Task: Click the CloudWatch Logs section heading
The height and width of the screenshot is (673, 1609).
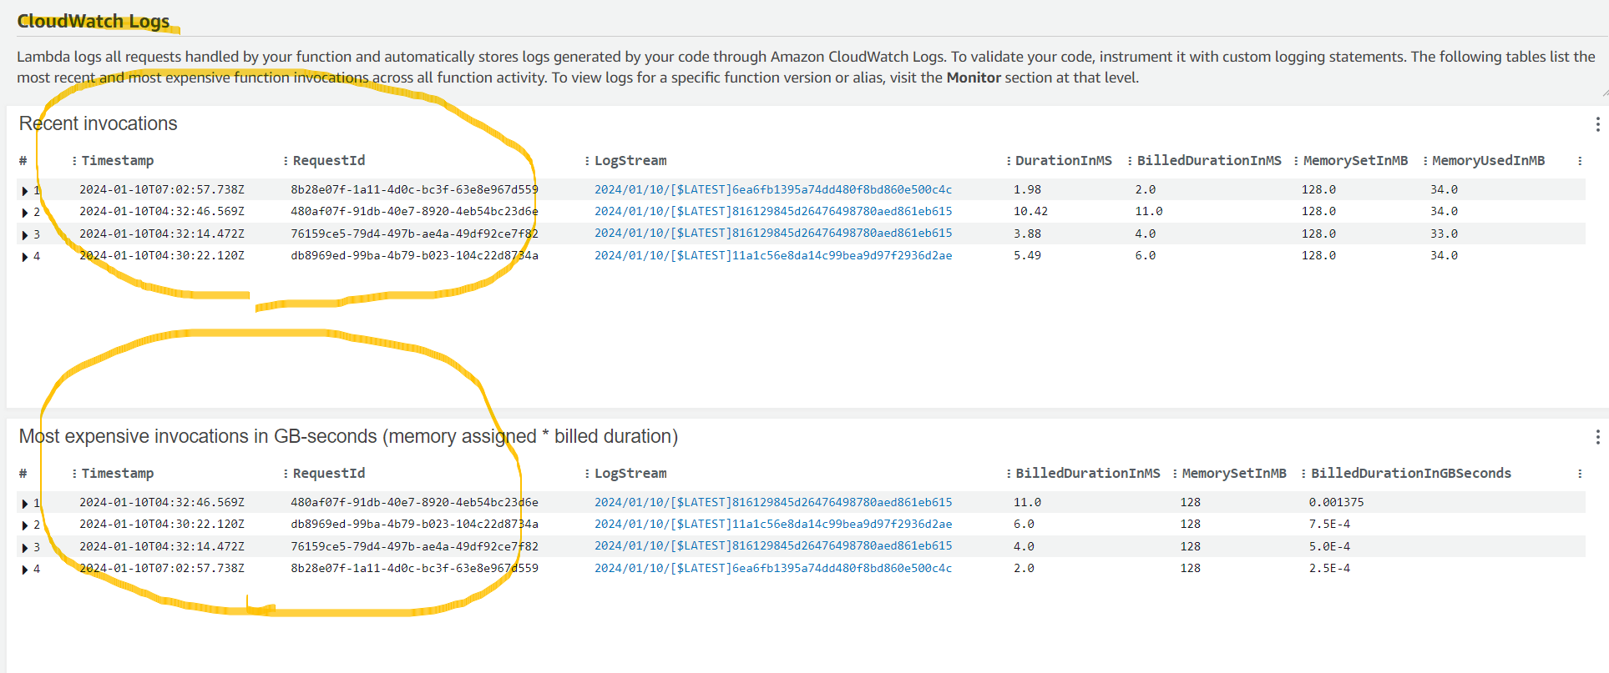Action: (94, 21)
